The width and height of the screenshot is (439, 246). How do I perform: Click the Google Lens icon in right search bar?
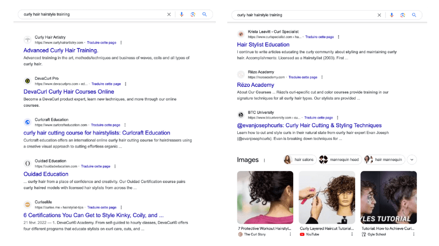point(402,15)
